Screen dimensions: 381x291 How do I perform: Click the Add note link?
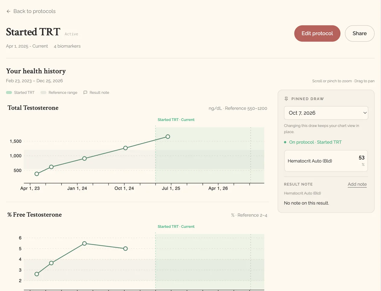click(x=357, y=184)
